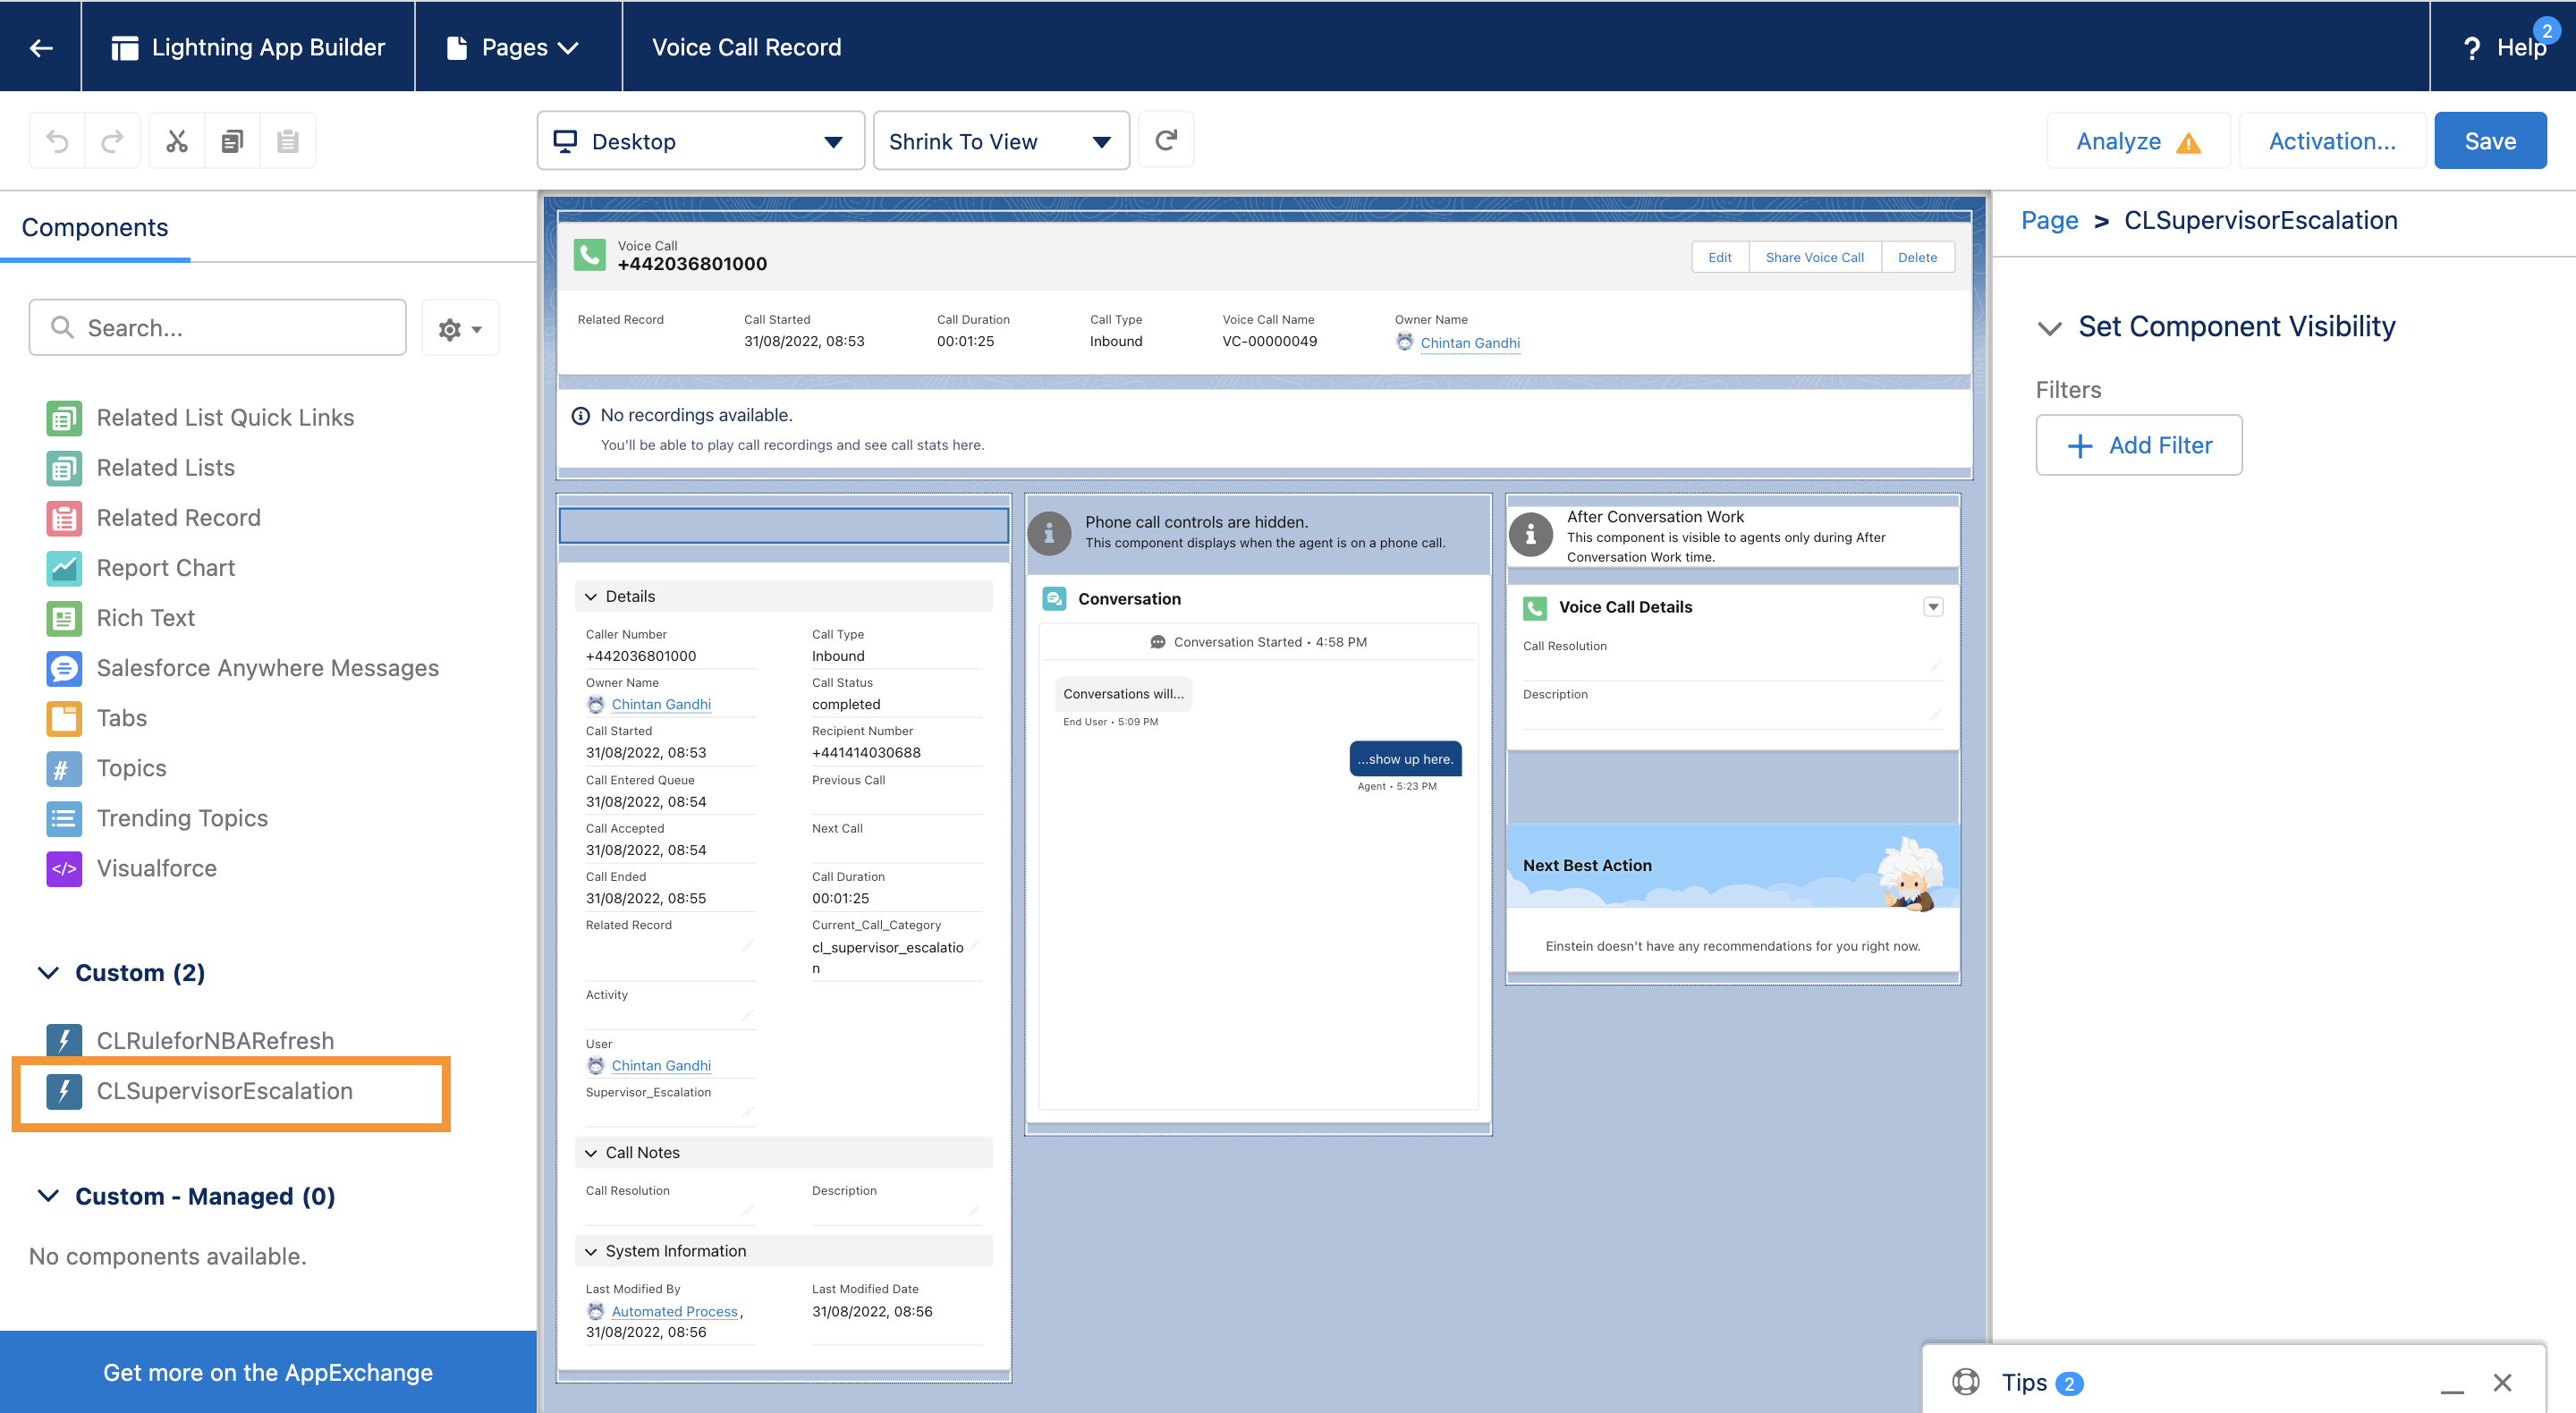Viewport: 2576px width, 1413px height.
Task: Click the Save button
Action: click(x=2490, y=141)
